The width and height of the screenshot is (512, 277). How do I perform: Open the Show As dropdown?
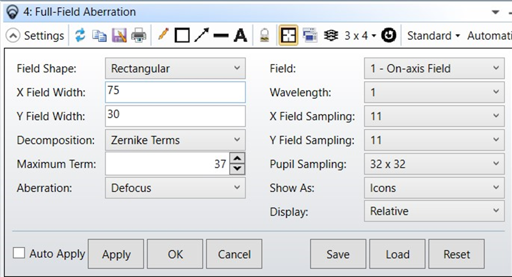[434, 188]
